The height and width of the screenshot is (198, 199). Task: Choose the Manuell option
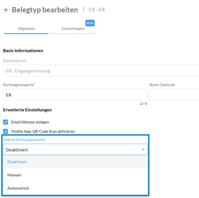pos(75,175)
